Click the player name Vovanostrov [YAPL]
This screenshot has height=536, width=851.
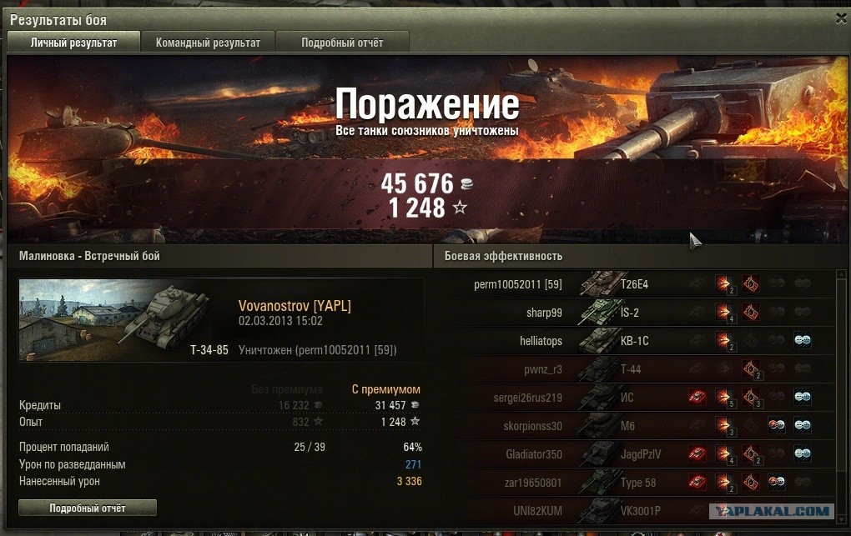coord(295,306)
